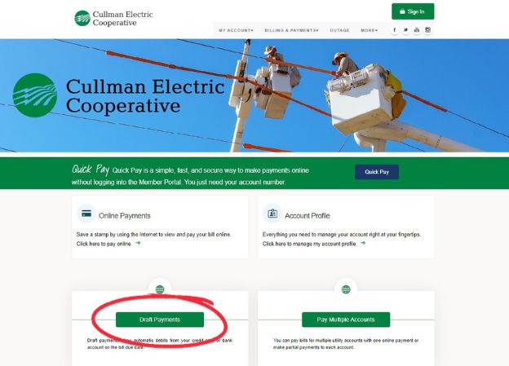The height and width of the screenshot is (366, 509).
Task: Click the Account Profile ID badge icon
Action: click(272, 214)
